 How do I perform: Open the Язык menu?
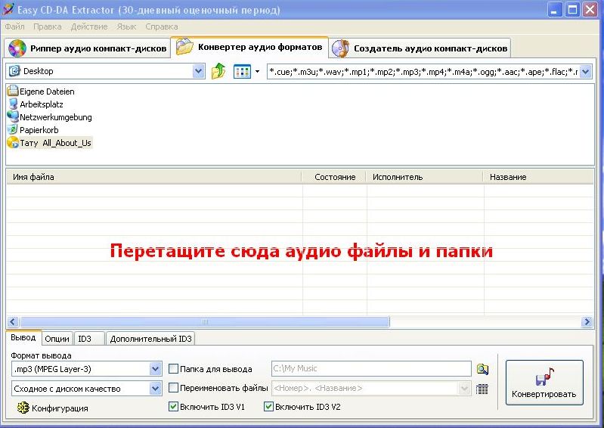click(x=126, y=26)
